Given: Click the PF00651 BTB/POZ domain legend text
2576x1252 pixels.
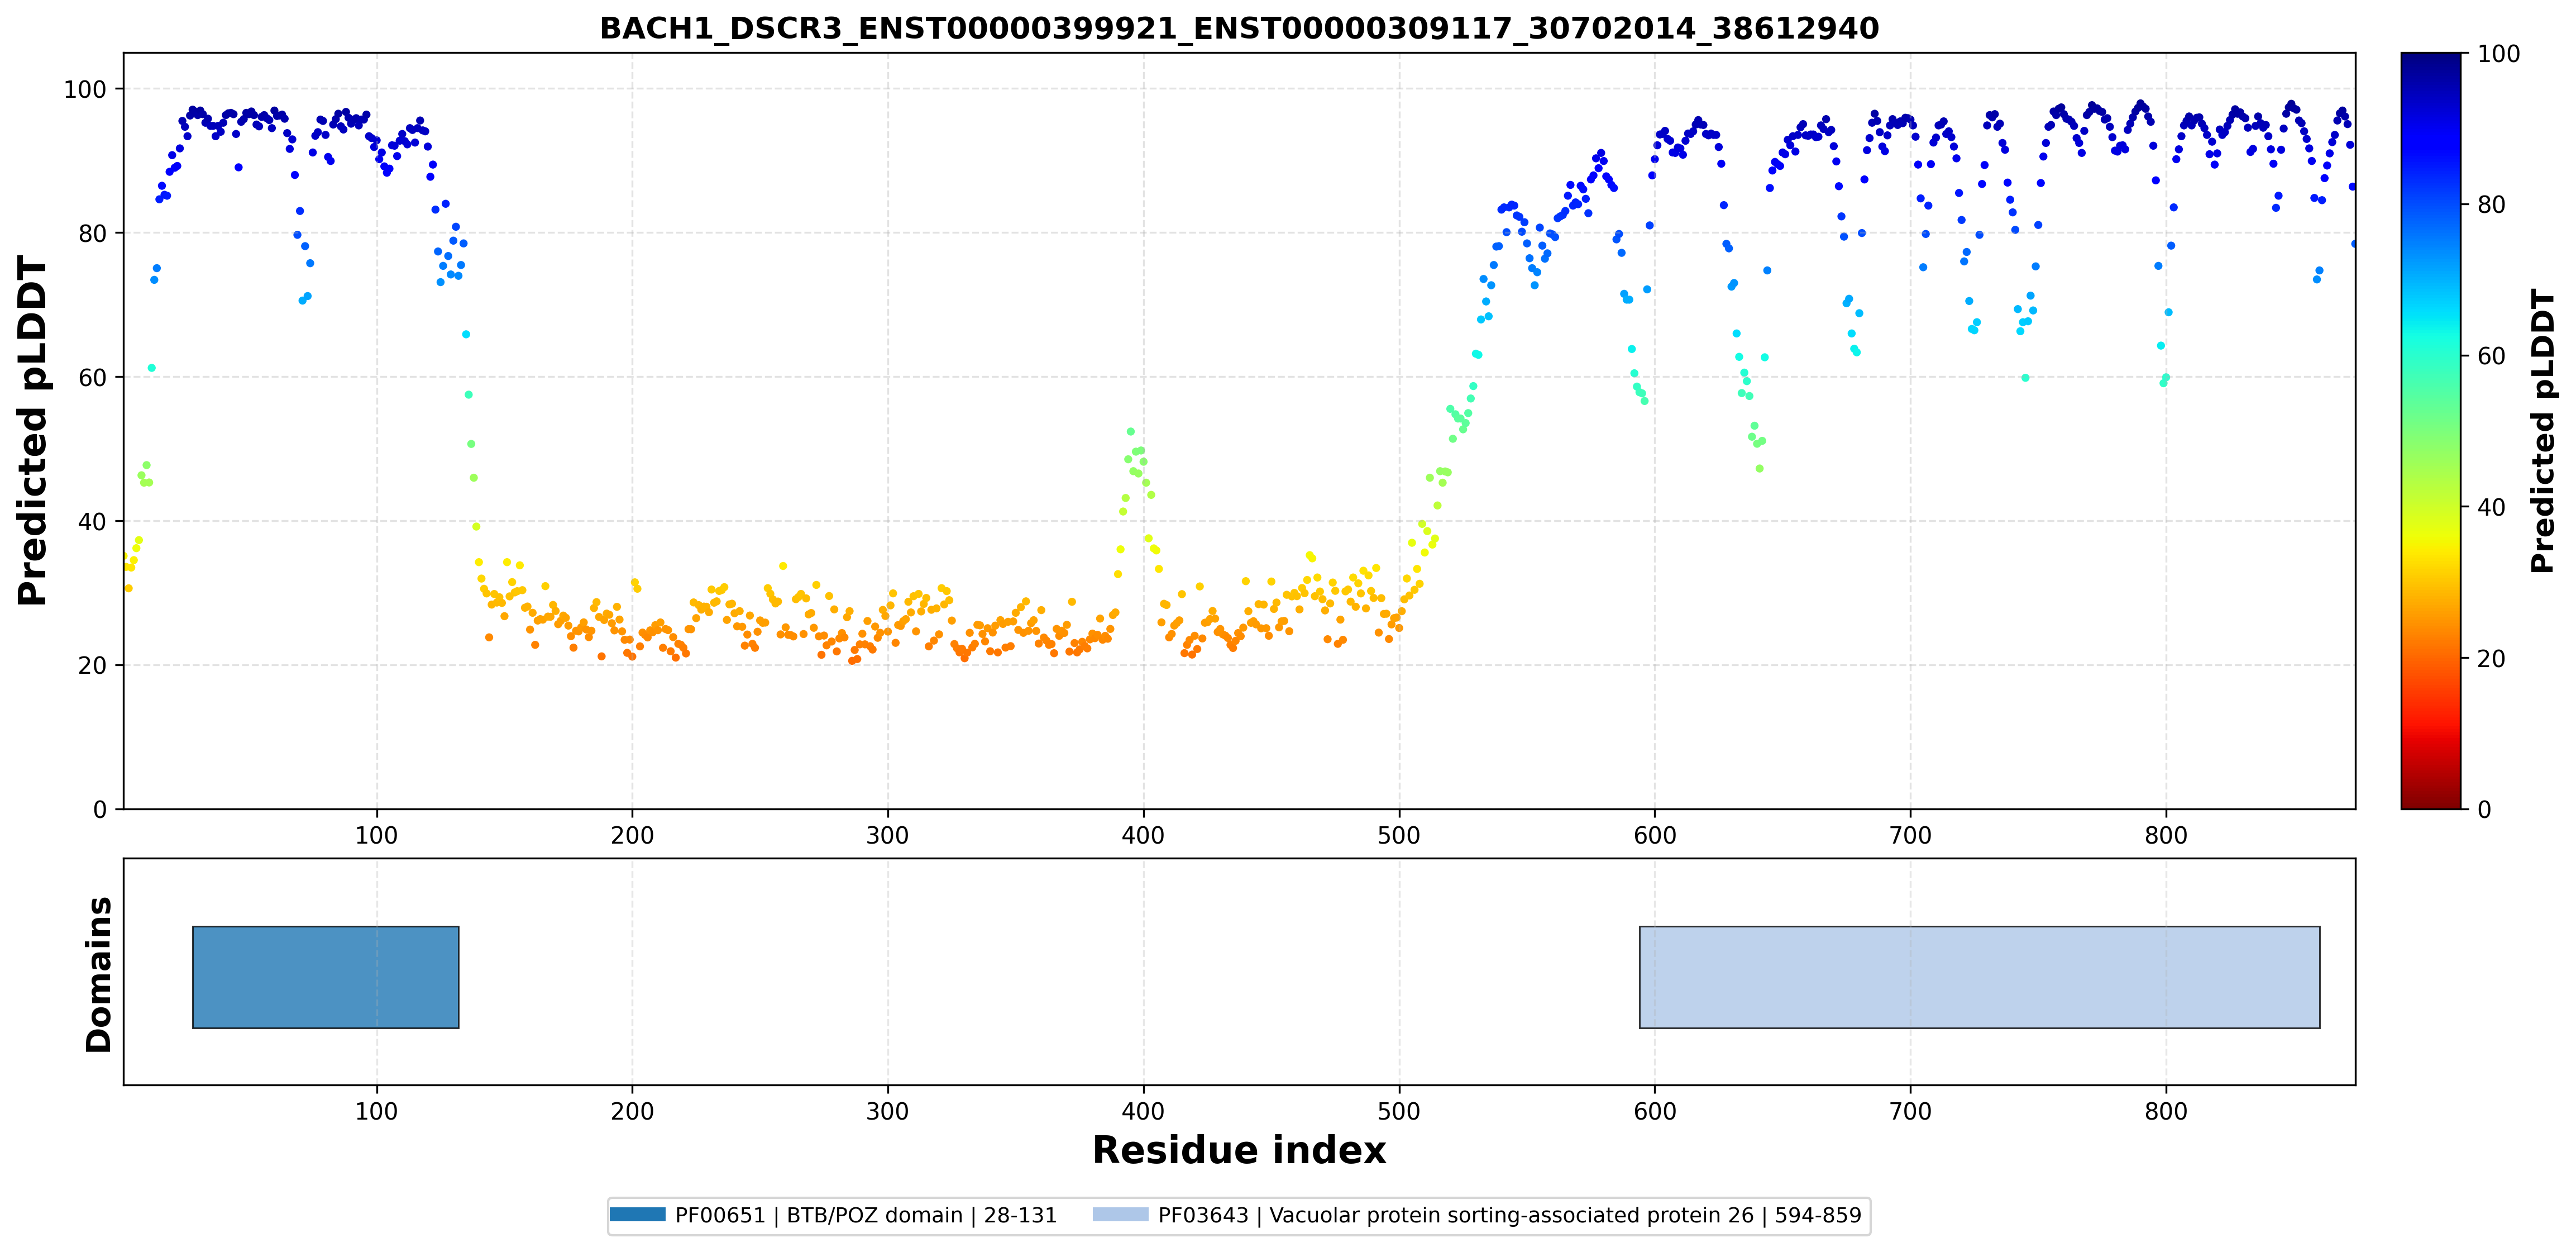Looking at the screenshot, I should point(866,1215).
